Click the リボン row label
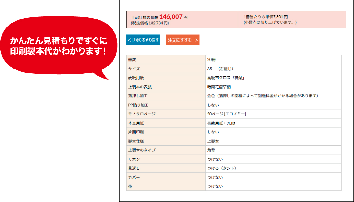This screenshot has width=354, height=202. [x=134, y=159]
